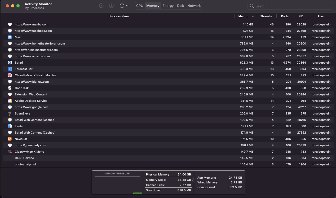This screenshot has width=336, height=198.
Task: Toggle the Memory column sort arrow
Action: 253,16
